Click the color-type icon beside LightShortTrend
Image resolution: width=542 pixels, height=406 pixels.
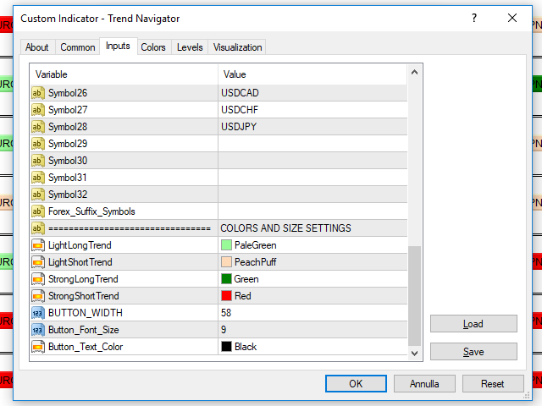(38, 262)
